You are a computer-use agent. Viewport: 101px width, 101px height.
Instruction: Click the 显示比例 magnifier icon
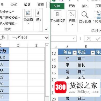[x=85, y=15]
